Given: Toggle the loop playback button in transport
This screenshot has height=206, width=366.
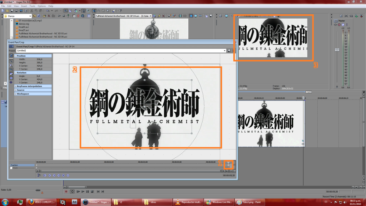Looking at the screenshot, I should click(x=72, y=192).
